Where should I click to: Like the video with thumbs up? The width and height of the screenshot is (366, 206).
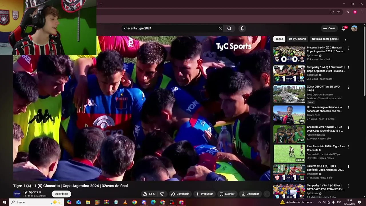point(149,194)
